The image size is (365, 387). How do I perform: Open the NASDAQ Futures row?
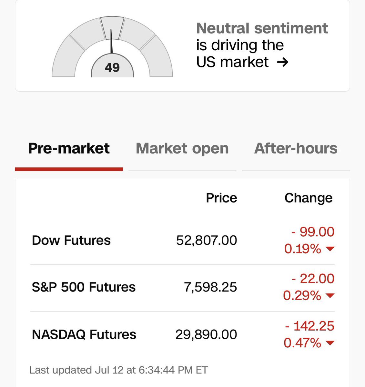click(x=183, y=335)
